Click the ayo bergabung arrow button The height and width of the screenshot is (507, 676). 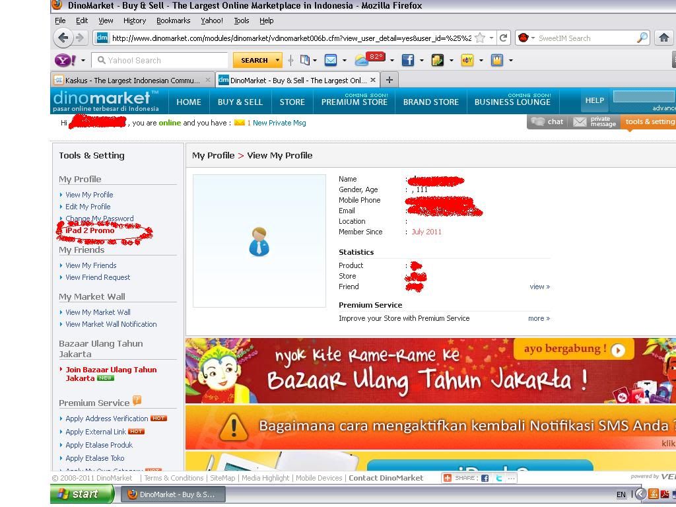(x=618, y=350)
